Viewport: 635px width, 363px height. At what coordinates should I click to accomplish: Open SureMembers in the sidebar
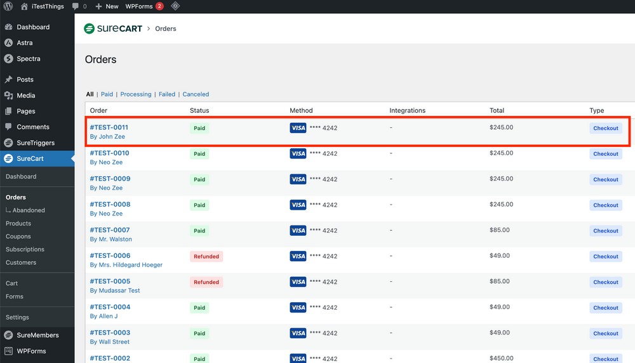(x=37, y=335)
